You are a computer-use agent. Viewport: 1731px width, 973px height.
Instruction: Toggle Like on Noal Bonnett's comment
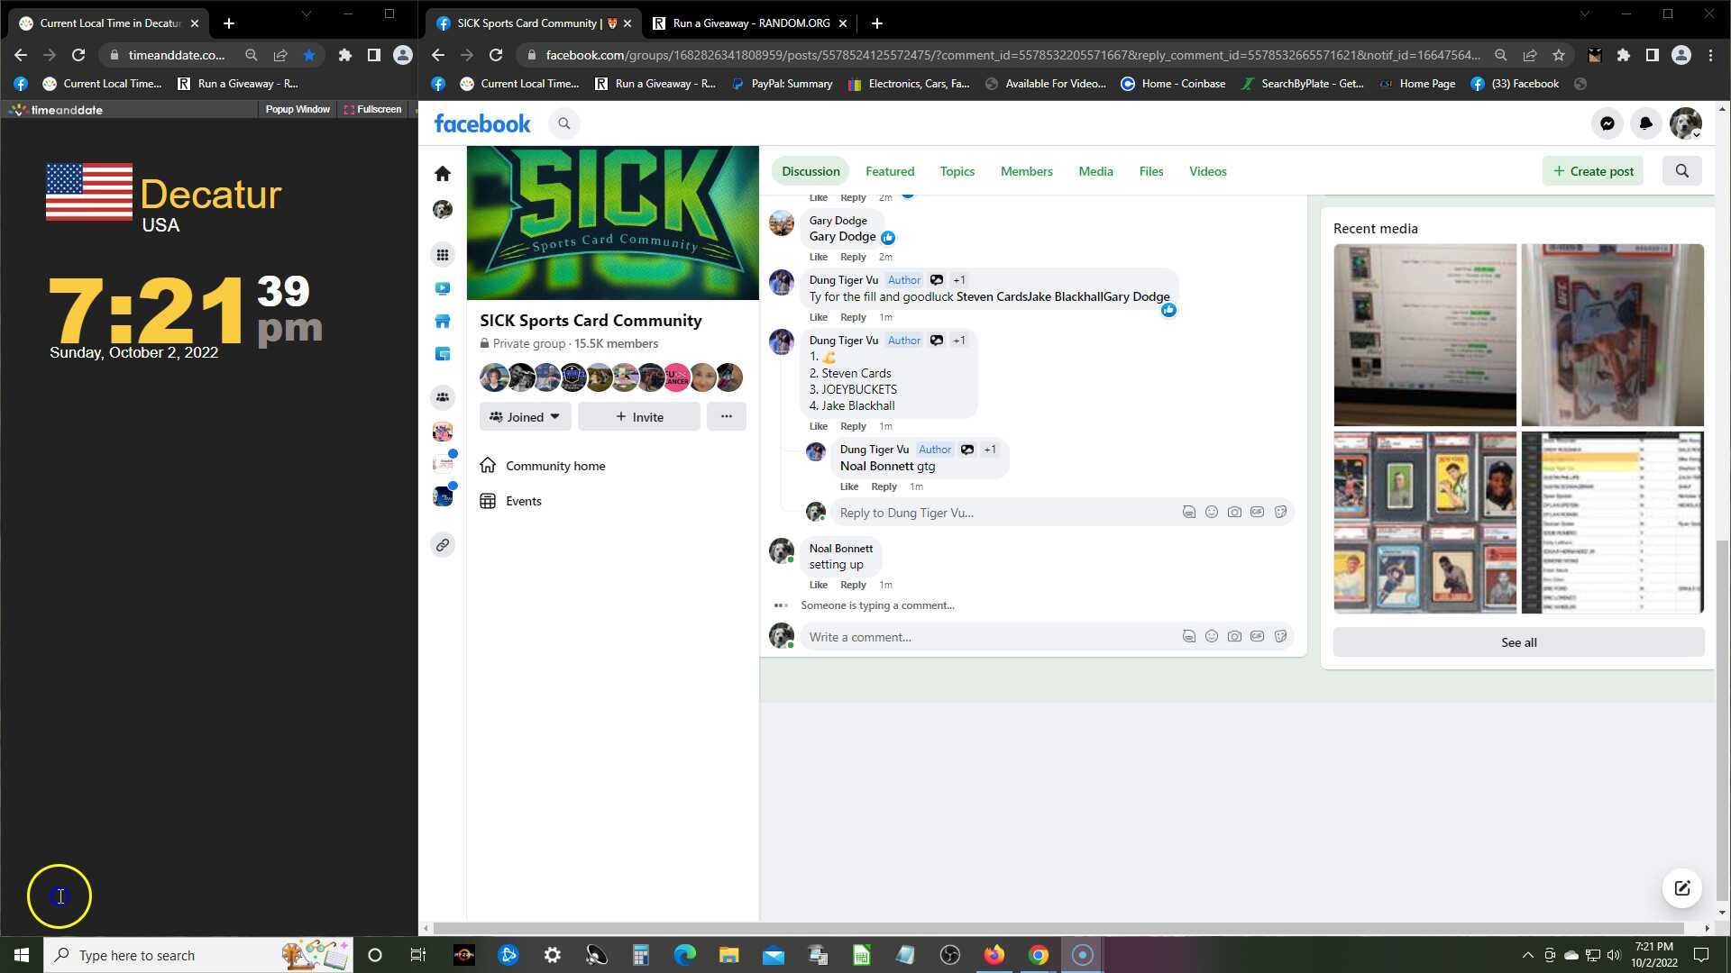click(818, 585)
